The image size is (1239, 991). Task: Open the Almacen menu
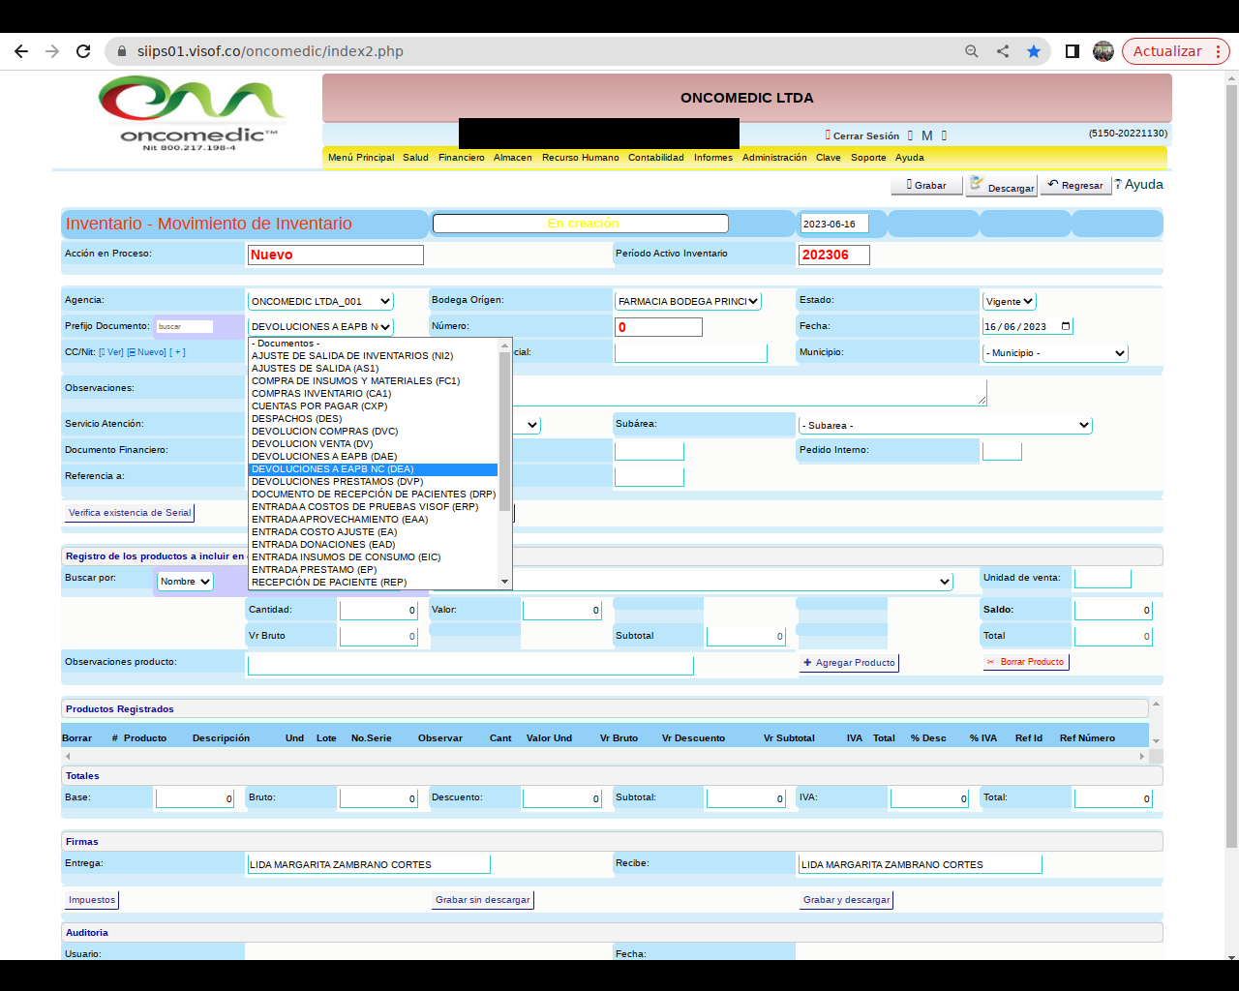click(512, 158)
